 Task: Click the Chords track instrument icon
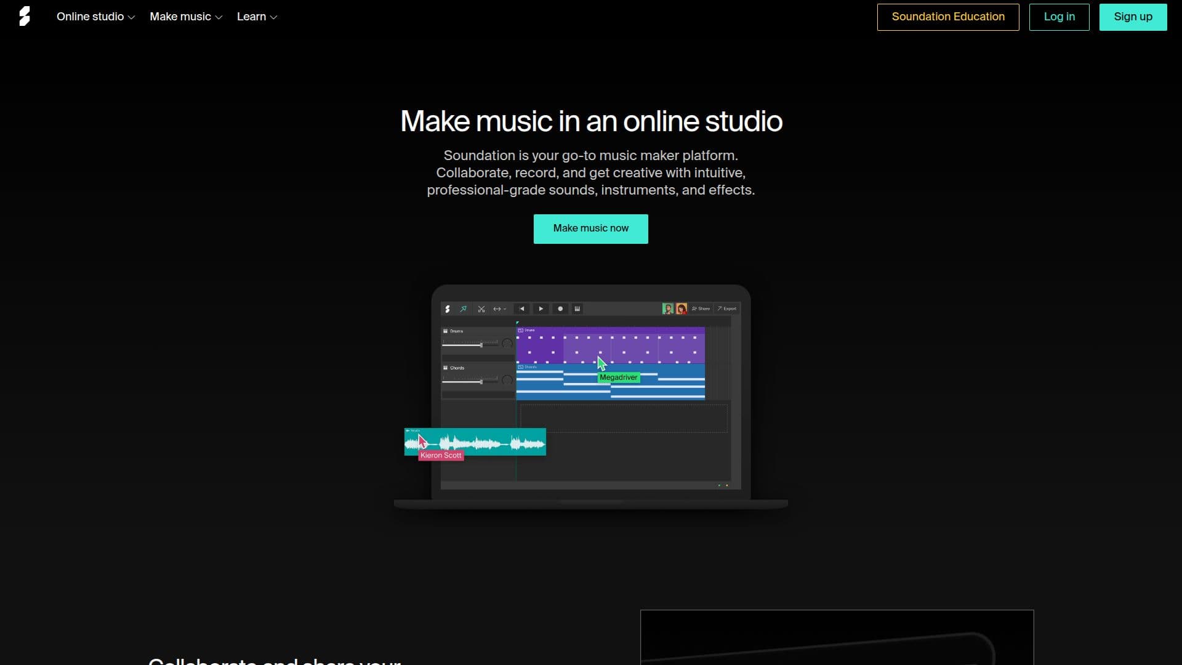pos(446,368)
